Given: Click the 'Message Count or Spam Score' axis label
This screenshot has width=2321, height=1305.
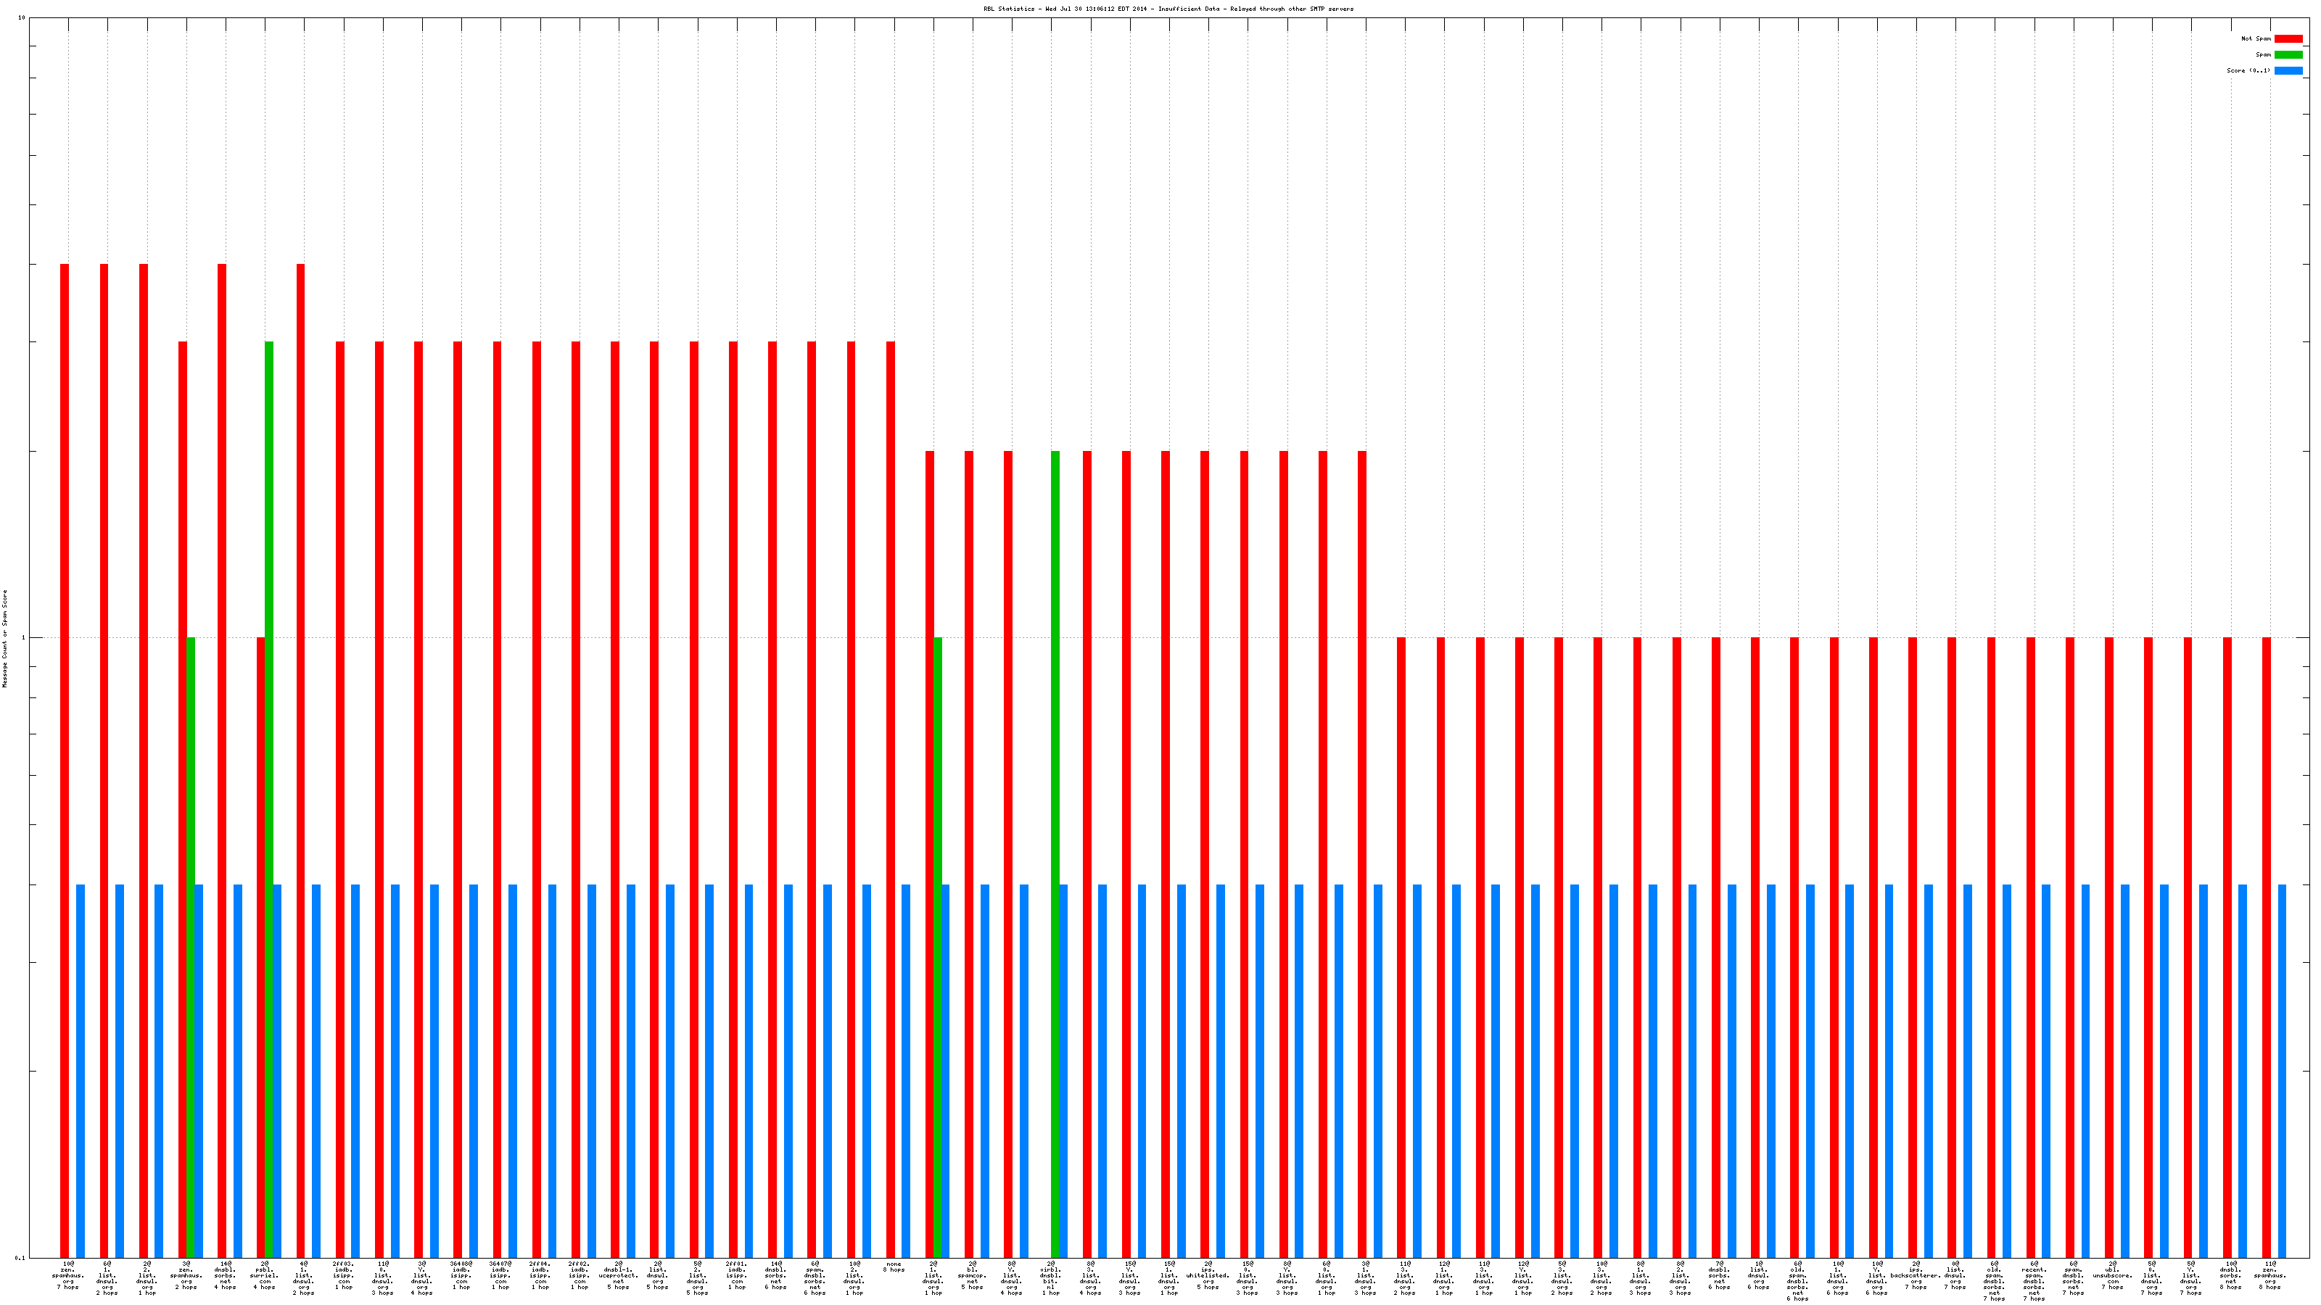Looking at the screenshot, I should point(4,639).
